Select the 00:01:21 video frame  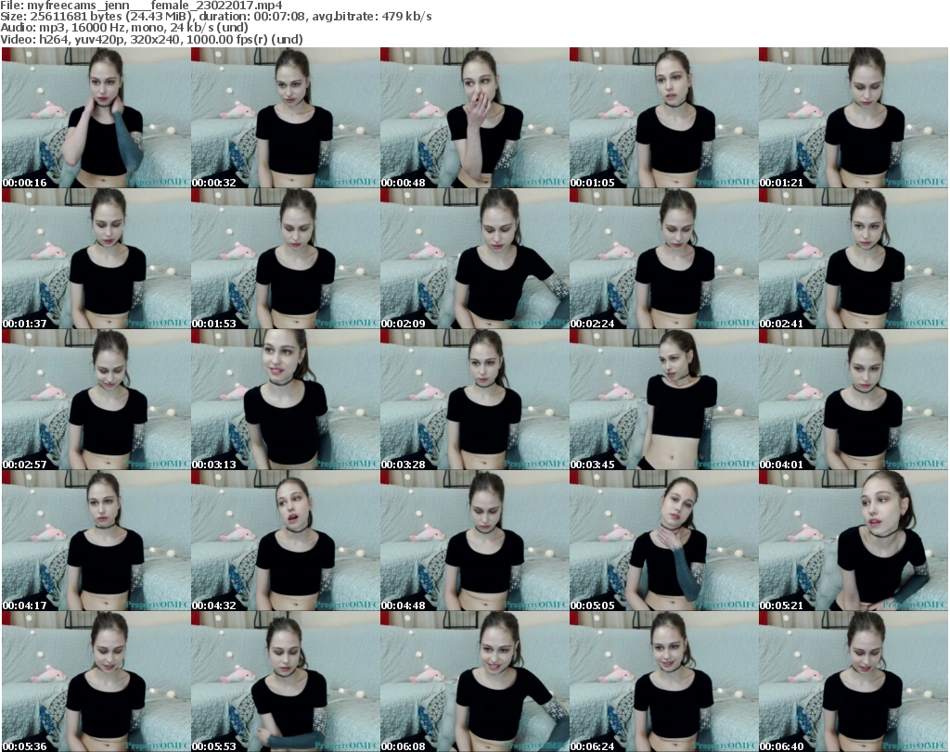coord(854,118)
